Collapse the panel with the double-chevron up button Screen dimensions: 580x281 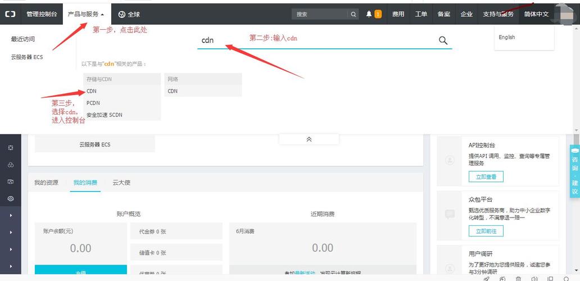pyautogui.click(x=309, y=139)
